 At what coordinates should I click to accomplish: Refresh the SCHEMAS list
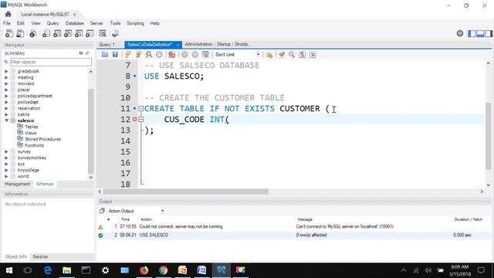(81, 53)
